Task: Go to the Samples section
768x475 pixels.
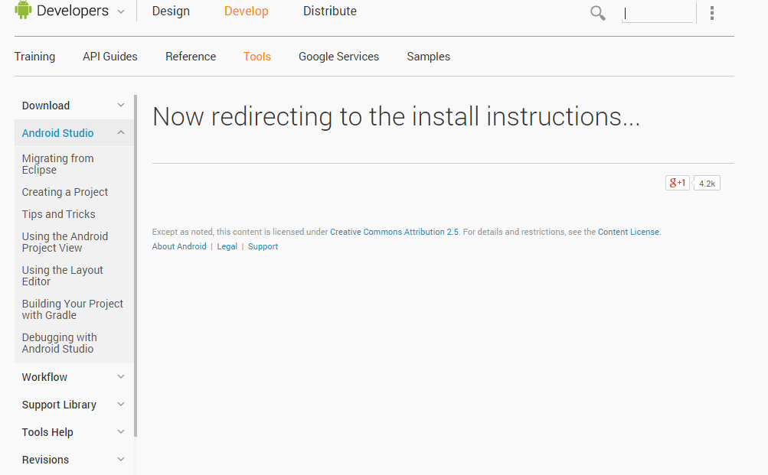Action: (x=428, y=57)
